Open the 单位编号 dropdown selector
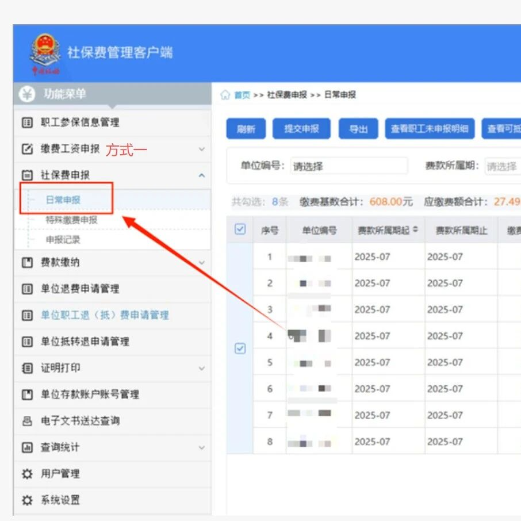 (x=348, y=166)
